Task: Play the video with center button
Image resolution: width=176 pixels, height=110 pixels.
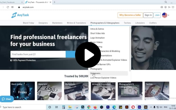Action: coord(88,55)
